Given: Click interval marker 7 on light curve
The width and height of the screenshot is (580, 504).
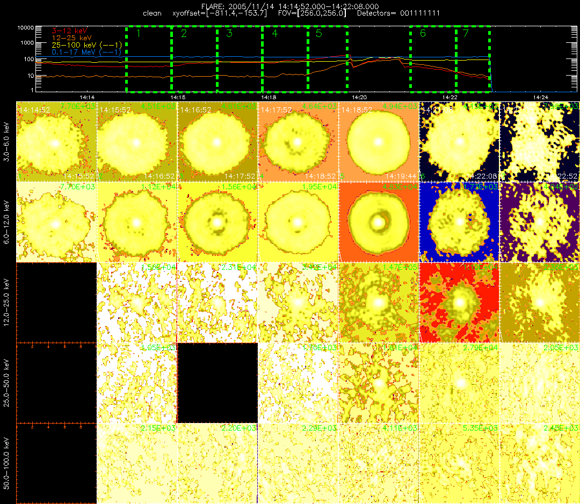Looking at the screenshot, I should tap(466, 34).
